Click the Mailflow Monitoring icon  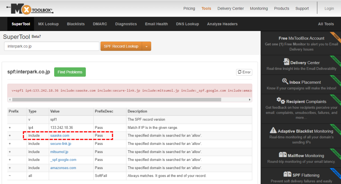[x=283, y=155]
